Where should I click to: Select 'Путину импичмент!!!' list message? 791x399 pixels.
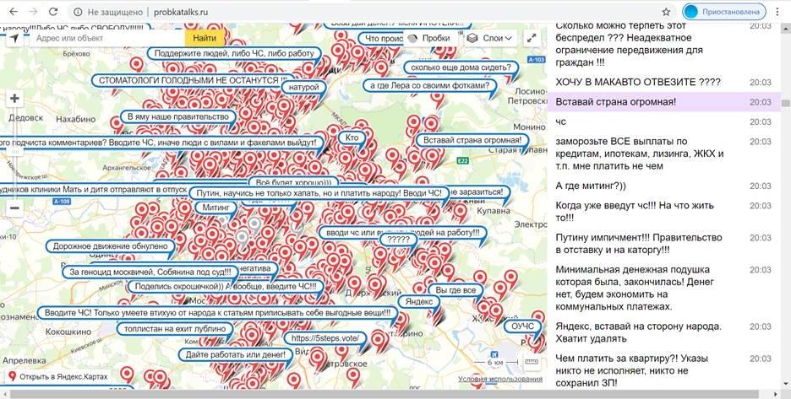(x=664, y=244)
